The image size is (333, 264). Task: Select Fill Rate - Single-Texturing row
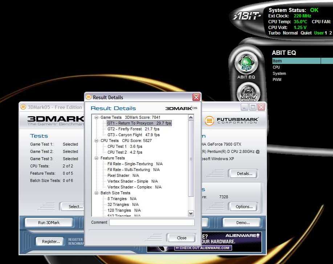135,164
